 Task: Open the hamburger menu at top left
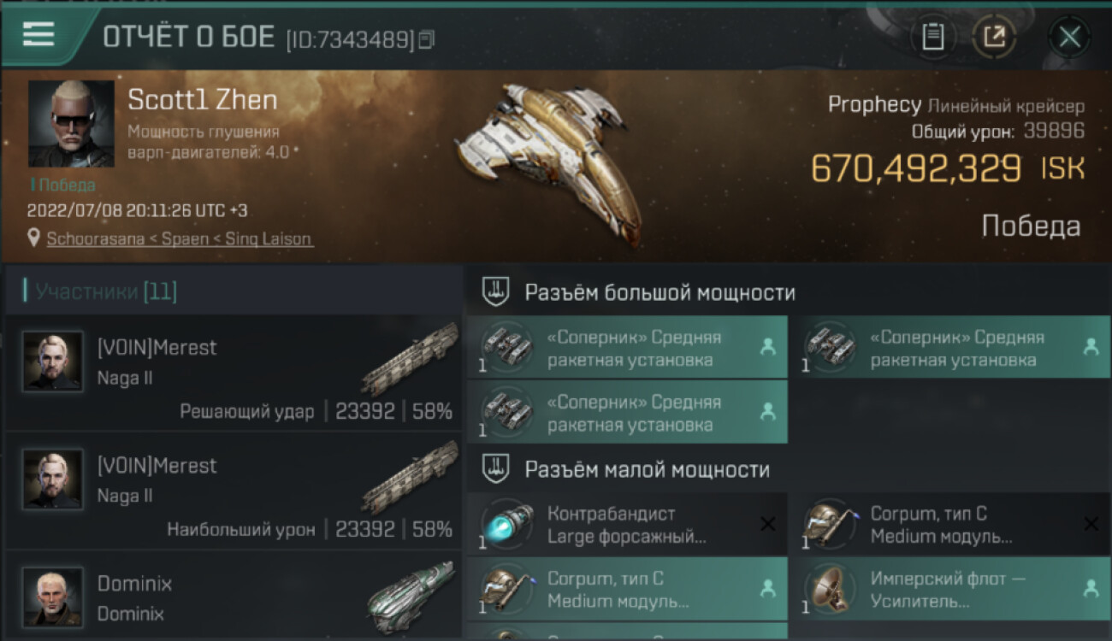click(38, 34)
